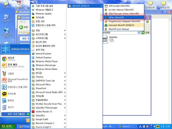Viewport: 172px width, 129px height.
Task: Click the 인터넷 Chrome icon in Start menu
Action: [4, 59]
